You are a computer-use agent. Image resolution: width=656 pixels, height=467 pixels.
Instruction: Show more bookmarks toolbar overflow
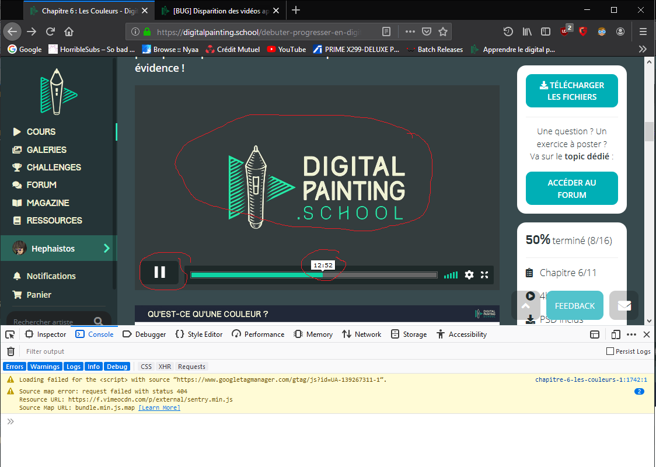tap(643, 50)
